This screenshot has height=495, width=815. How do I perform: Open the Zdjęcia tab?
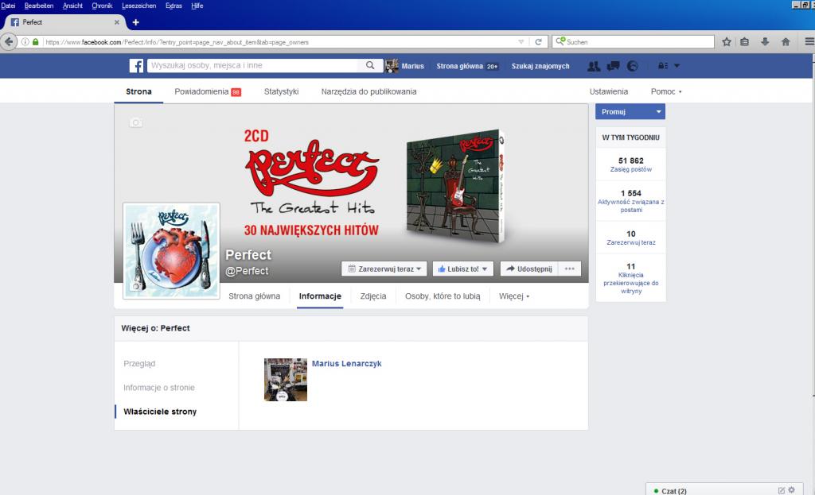click(373, 296)
